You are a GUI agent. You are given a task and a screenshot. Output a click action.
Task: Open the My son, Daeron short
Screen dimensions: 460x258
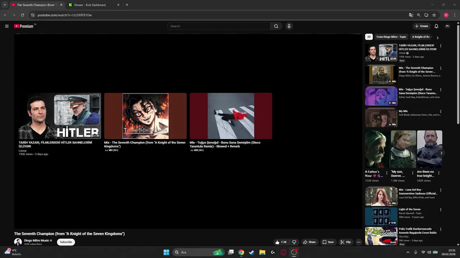[x=404, y=149]
